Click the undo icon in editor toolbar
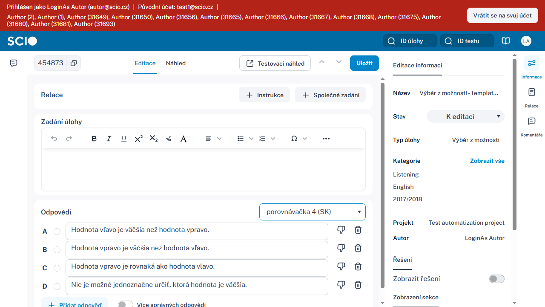Viewport: 545px width, 307px height. (54, 139)
